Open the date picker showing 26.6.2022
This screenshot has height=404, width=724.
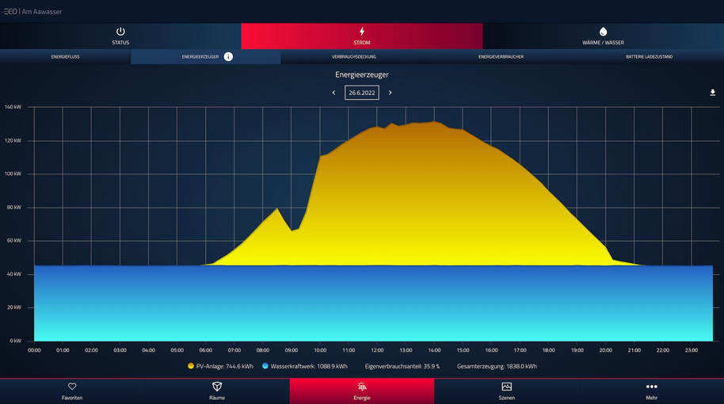click(362, 93)
